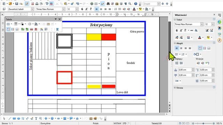The width and height of the screenshot is (223, 125).
Task: Click the zoom slider in the status bar
Action: tap(203, 123)
